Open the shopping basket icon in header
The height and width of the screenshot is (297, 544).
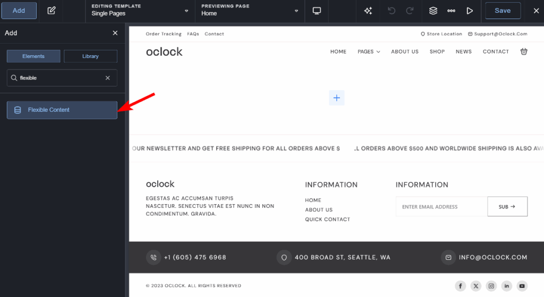pos(524,51)
